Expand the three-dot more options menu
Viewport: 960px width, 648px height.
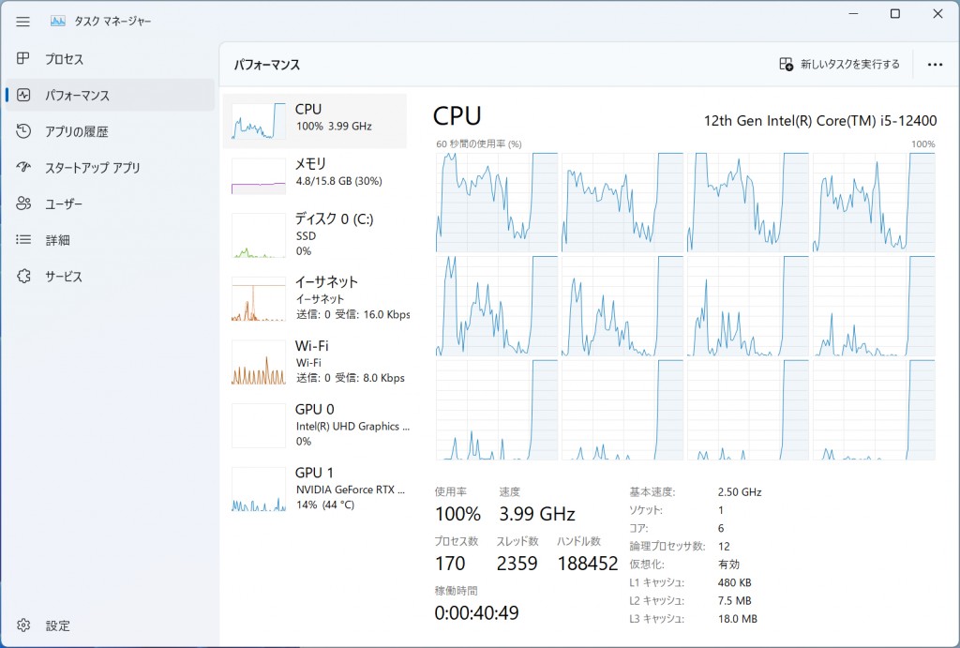coord(935,65)
